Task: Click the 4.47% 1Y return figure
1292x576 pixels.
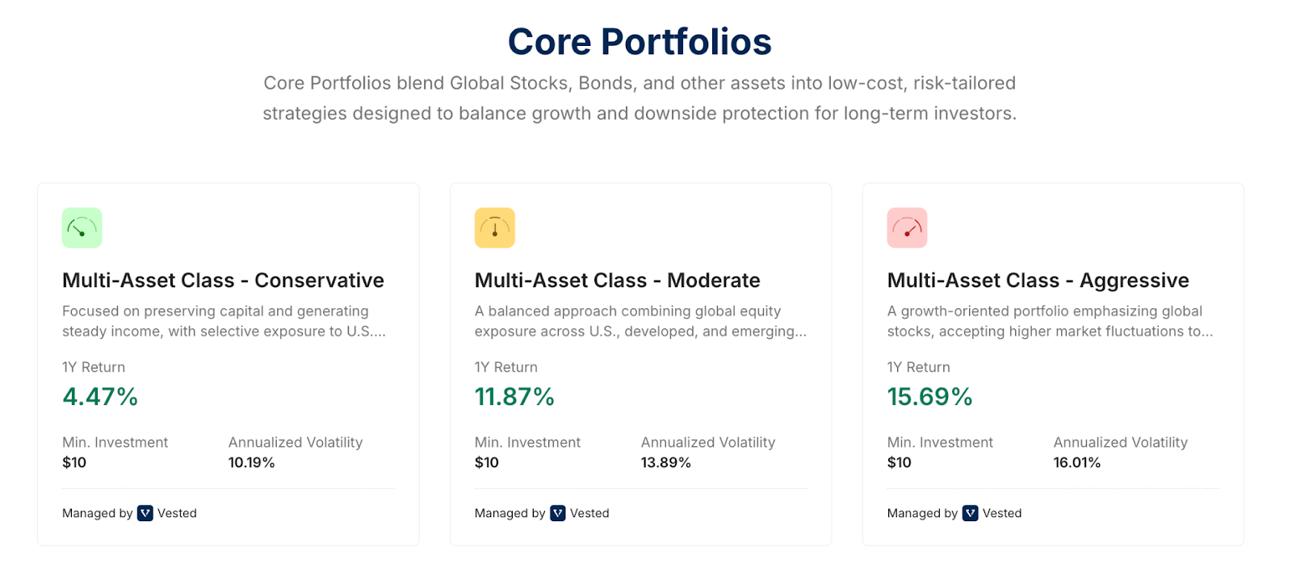Action: pos(100,397)
